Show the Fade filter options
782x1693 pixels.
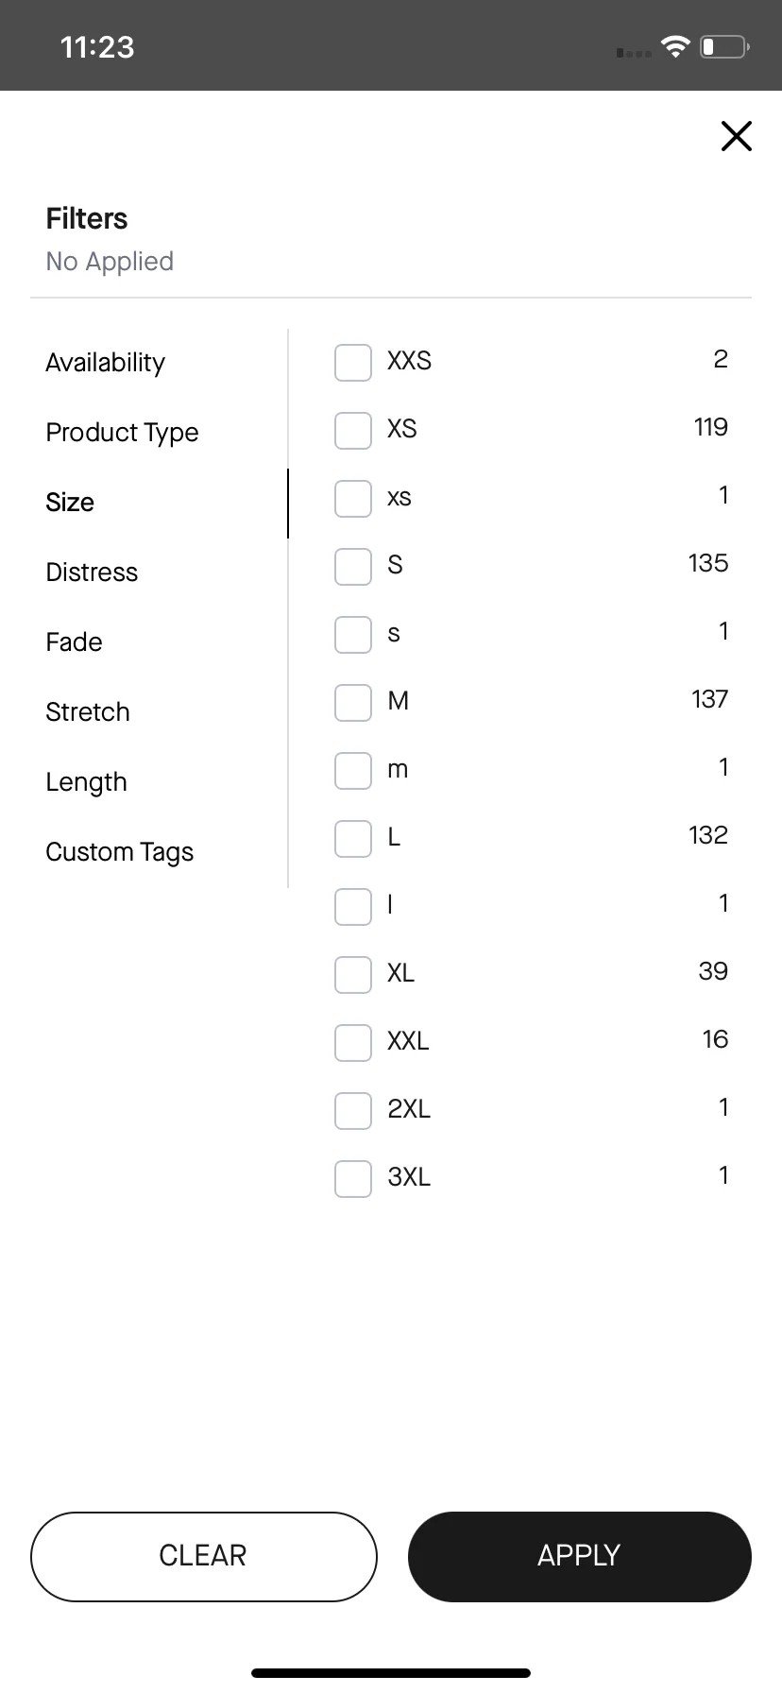pos(74,642)
